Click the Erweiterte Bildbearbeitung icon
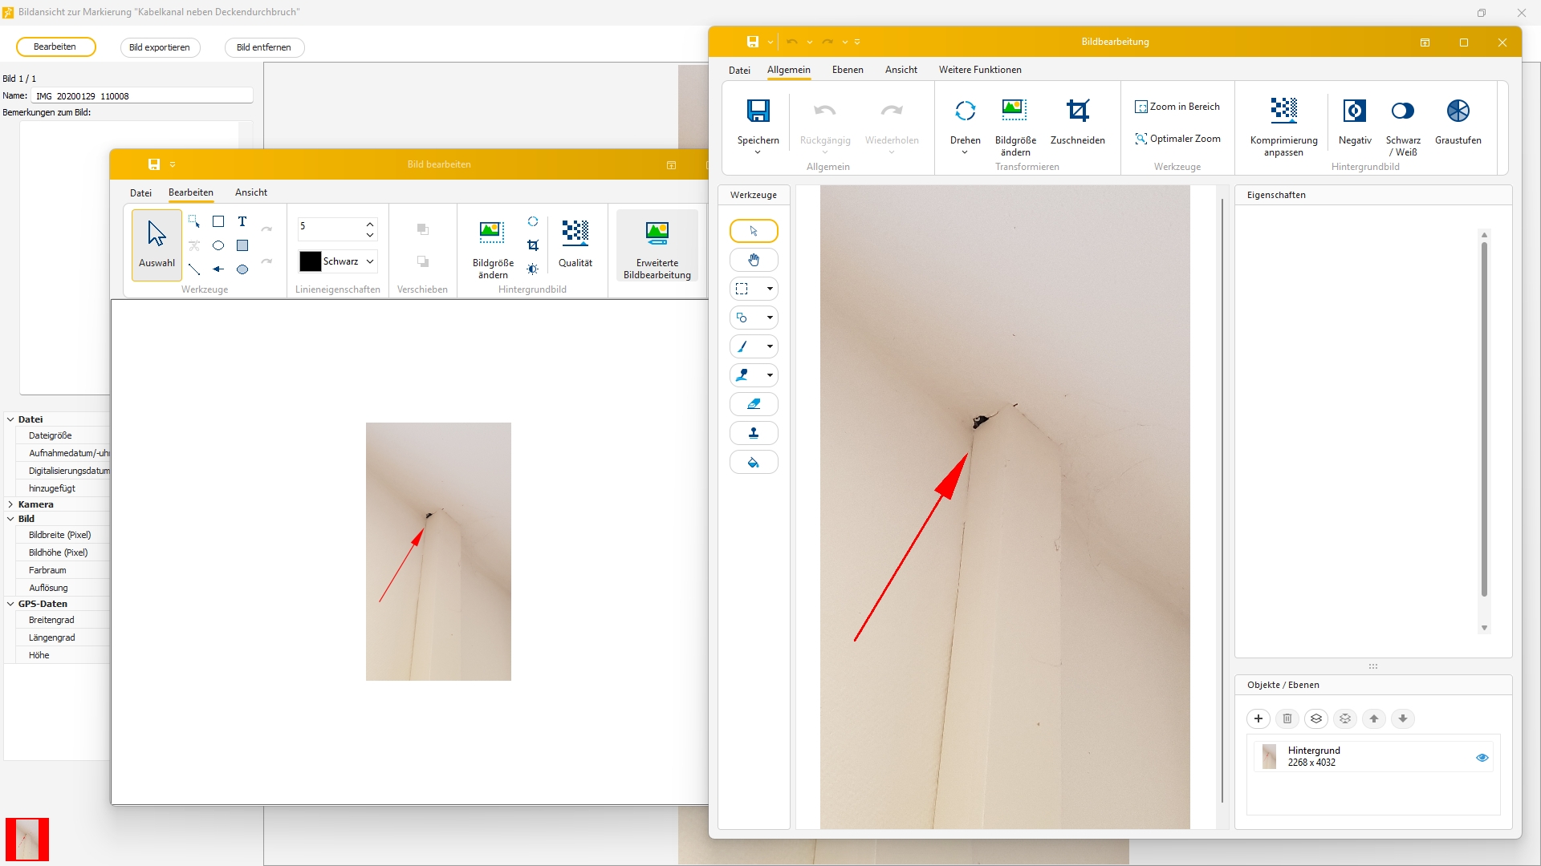This screenshot has width=1541, height=866. click(657, 233)
